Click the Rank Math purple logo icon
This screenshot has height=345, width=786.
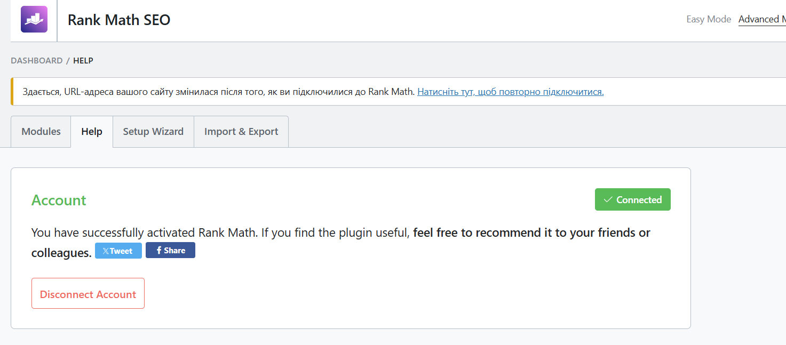[x=34, y=20]
